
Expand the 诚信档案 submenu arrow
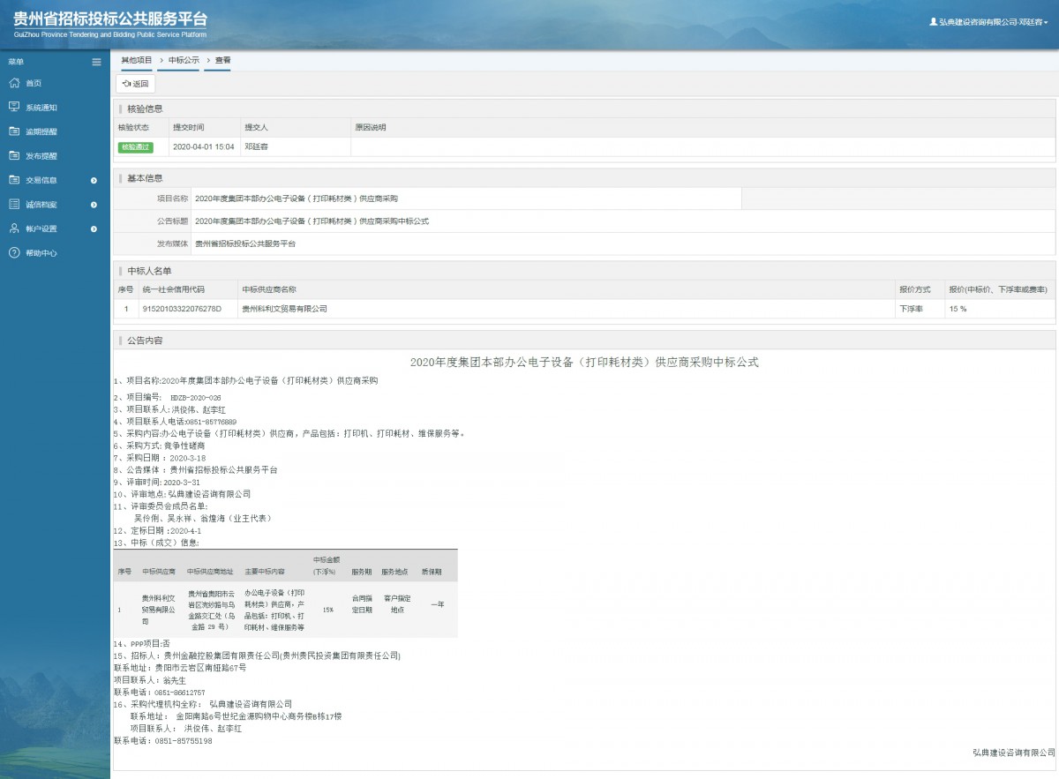tap(94, 205)
